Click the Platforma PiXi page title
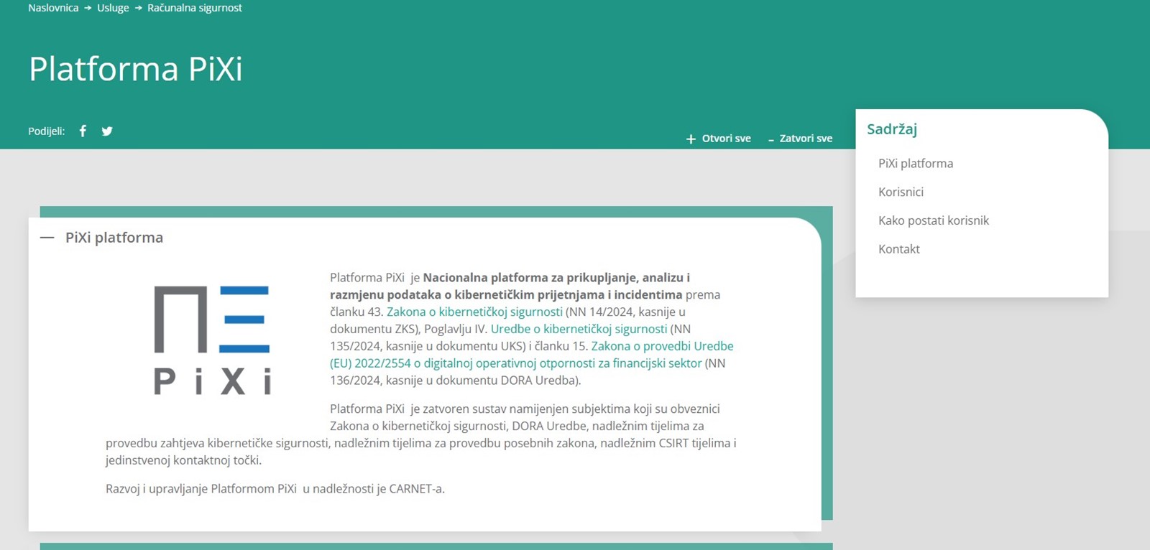 pyautogui.click(x=136, y=69)
